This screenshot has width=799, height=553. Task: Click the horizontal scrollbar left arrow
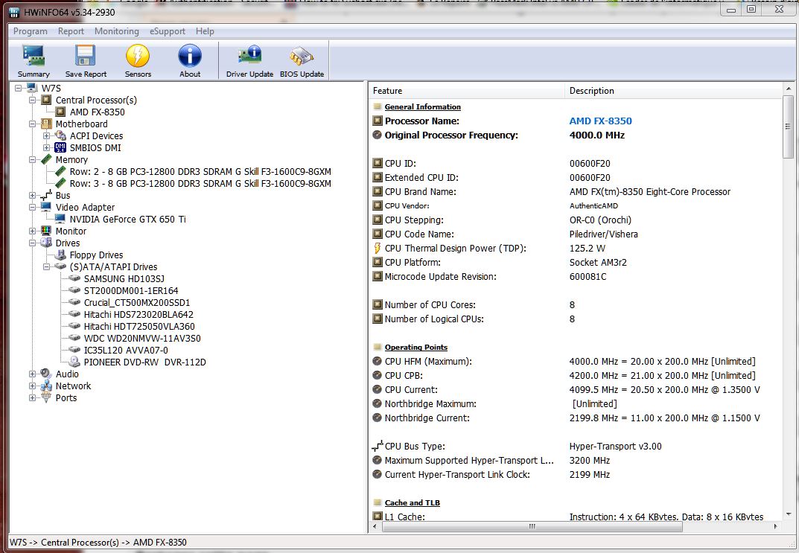click(x=375, y=526)
